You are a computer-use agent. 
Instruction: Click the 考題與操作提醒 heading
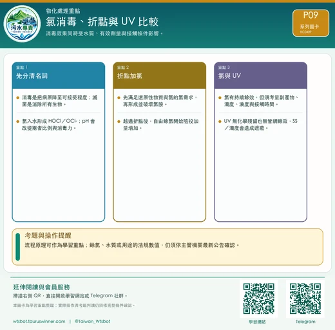48,235
